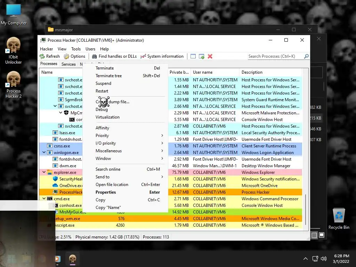Click the MpCmdRun Defender shield icon

point(66,113)
